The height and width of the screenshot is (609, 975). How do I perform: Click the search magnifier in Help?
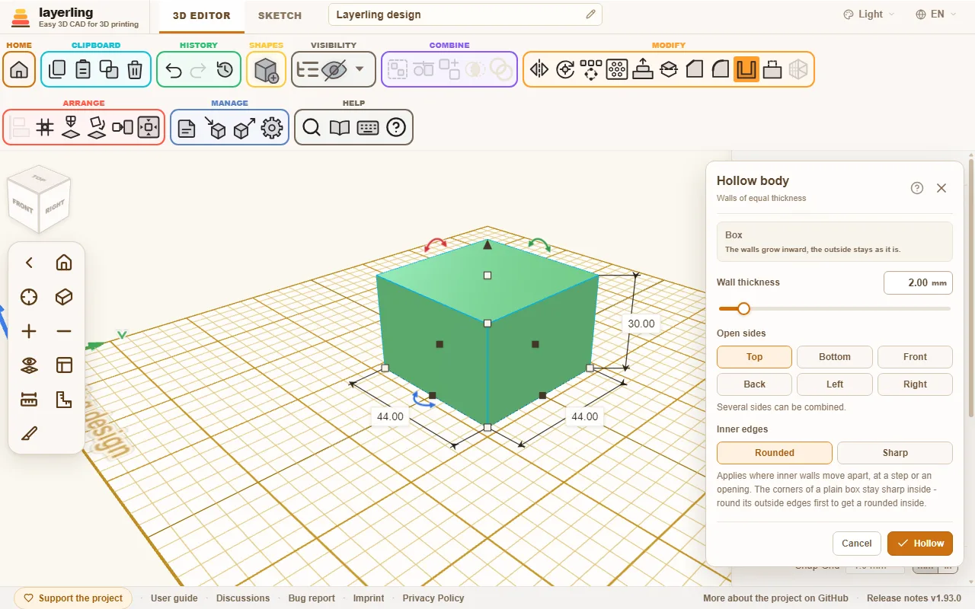pyautogui.click(x=312, y=128)
